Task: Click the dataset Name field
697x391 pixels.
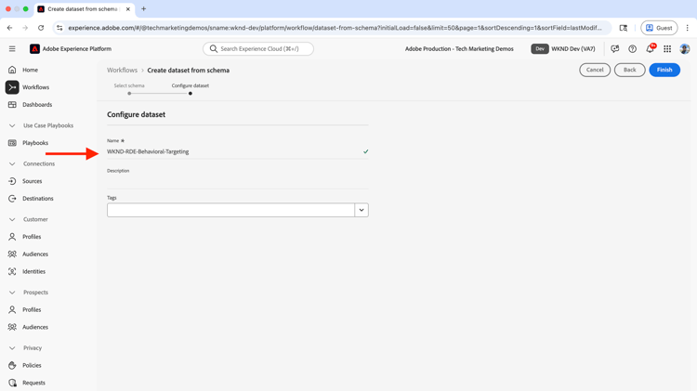Action: [237, 151]
